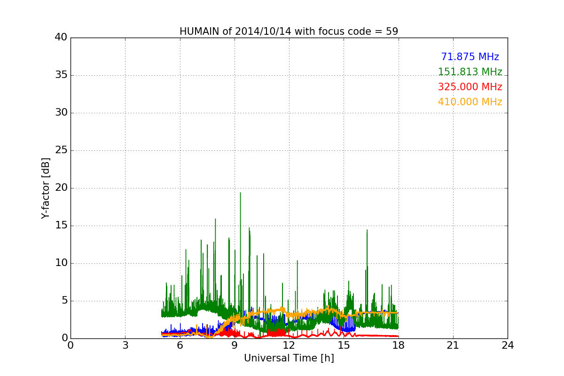This screenshot has height=376, width=564.
Task: Click the x-axis tick label 3
Action: [125, 345]
